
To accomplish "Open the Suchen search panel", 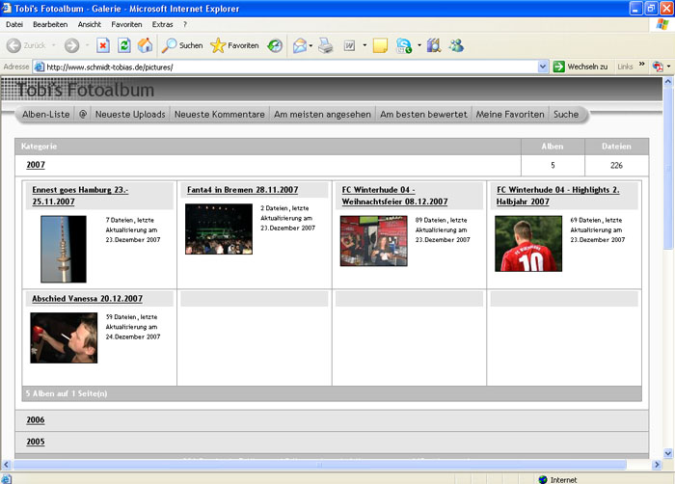I will [x=182, y=45].
